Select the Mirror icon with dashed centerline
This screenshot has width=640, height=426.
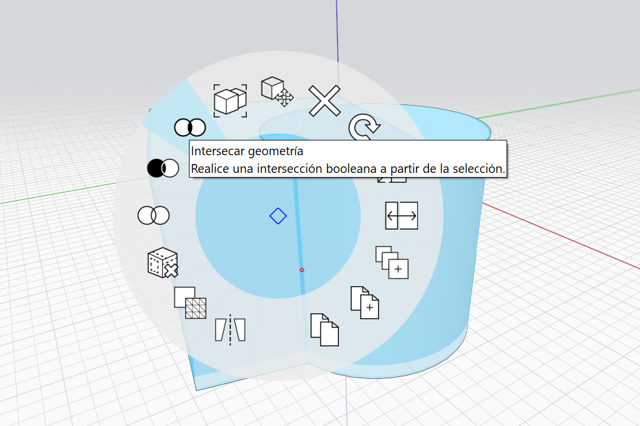pyautogui.click(x=230, y=329)
